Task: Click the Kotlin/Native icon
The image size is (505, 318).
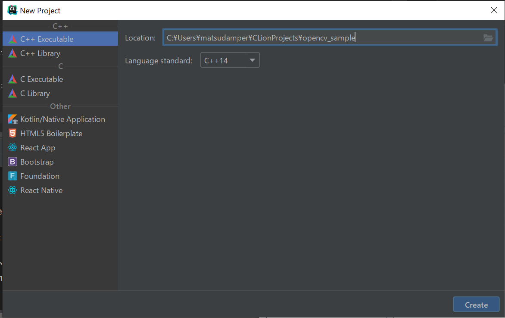Action: pos(12,119)
